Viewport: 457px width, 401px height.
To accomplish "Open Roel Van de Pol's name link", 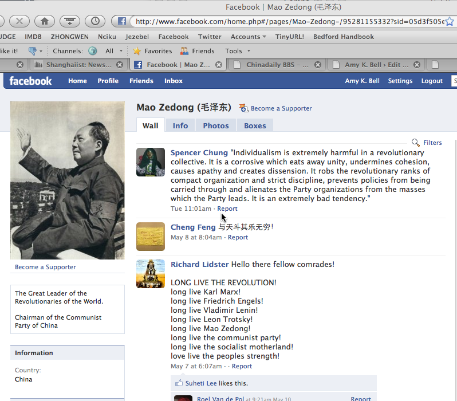I will pyautogui.click(x=220, y=399).
